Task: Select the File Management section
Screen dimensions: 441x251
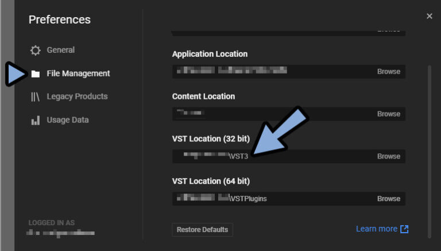Action: [78, 74]
